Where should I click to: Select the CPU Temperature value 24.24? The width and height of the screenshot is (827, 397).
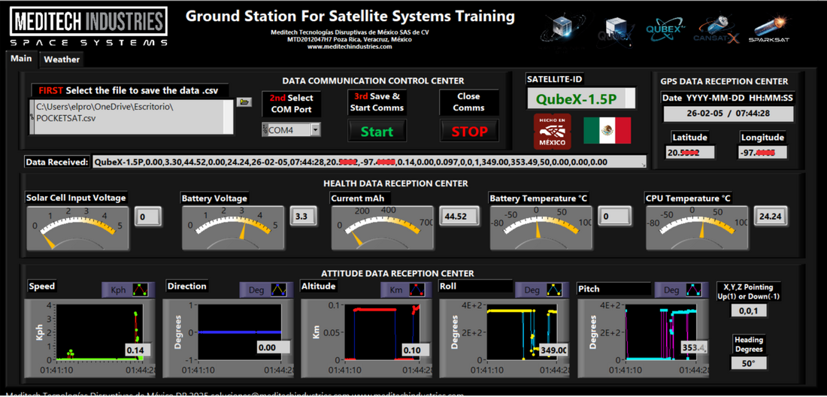[x=771, y=216]
